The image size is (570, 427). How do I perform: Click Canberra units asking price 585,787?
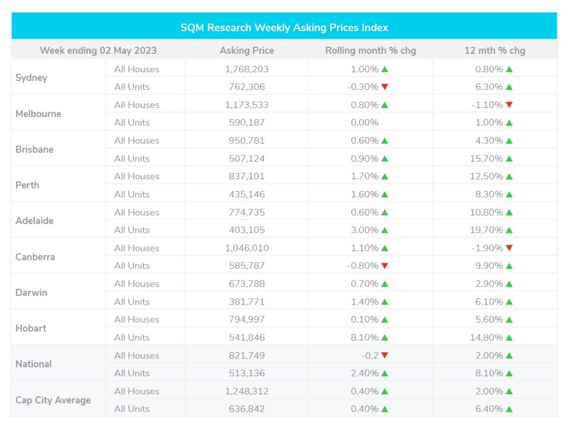pos(247,265)
